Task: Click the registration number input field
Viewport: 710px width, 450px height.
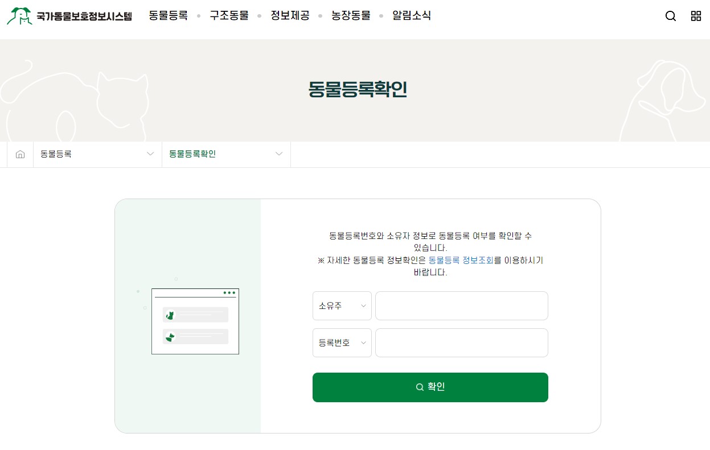Action: 461,342
